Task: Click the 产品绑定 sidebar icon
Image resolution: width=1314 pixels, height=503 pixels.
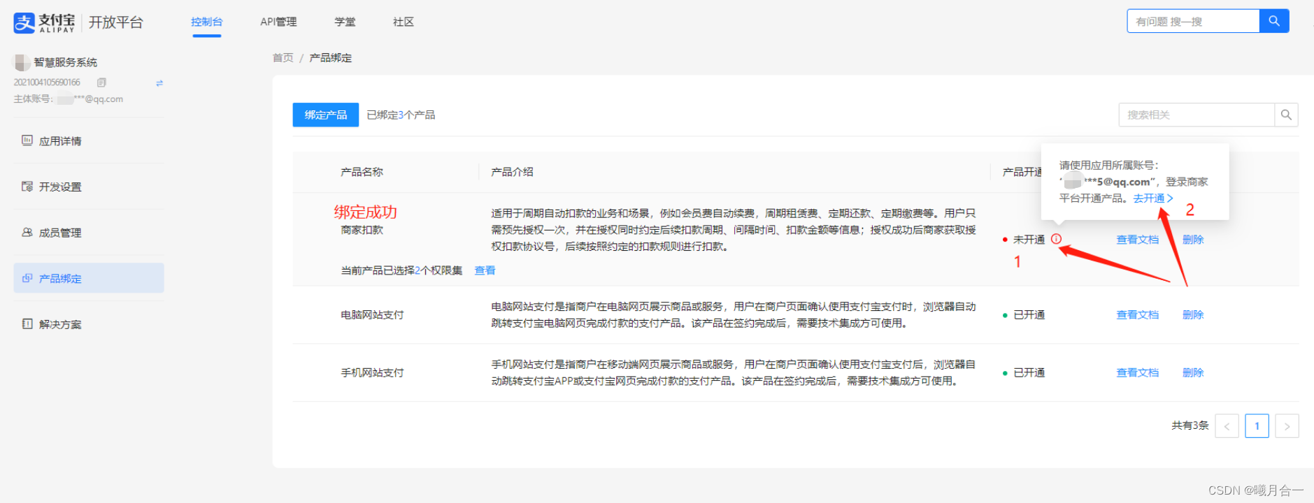Action: tap(27, 278)
